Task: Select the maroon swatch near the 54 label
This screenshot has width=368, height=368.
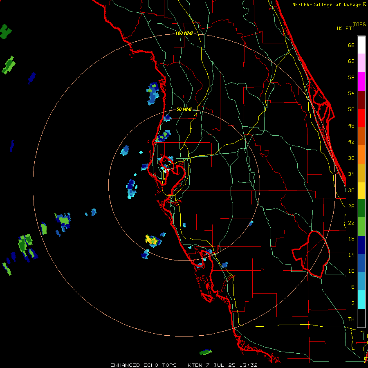Action: [x=361, y=100]
